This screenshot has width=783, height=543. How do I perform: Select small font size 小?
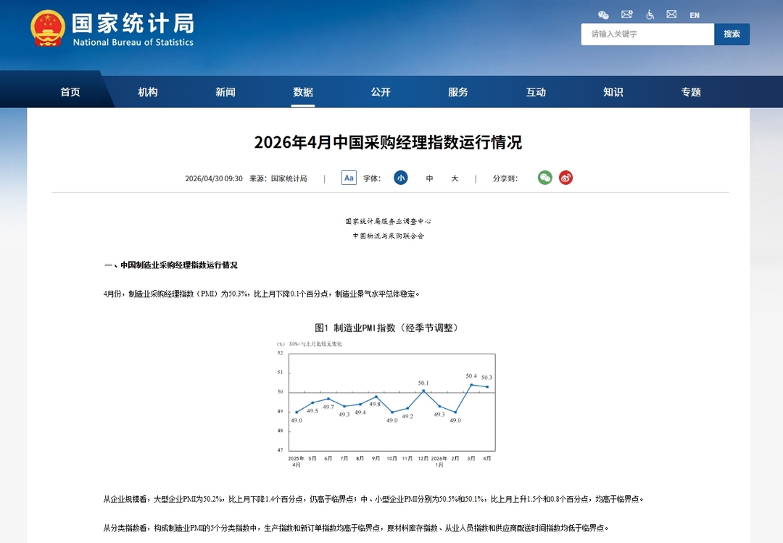click(401, 178)
